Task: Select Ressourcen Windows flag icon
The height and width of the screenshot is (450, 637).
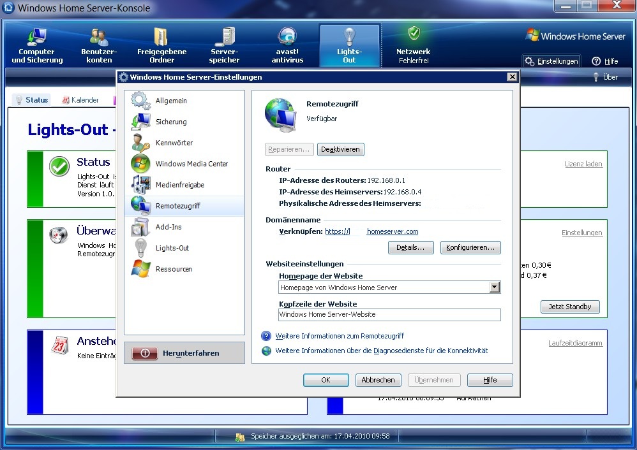Action: click(140, 268)
